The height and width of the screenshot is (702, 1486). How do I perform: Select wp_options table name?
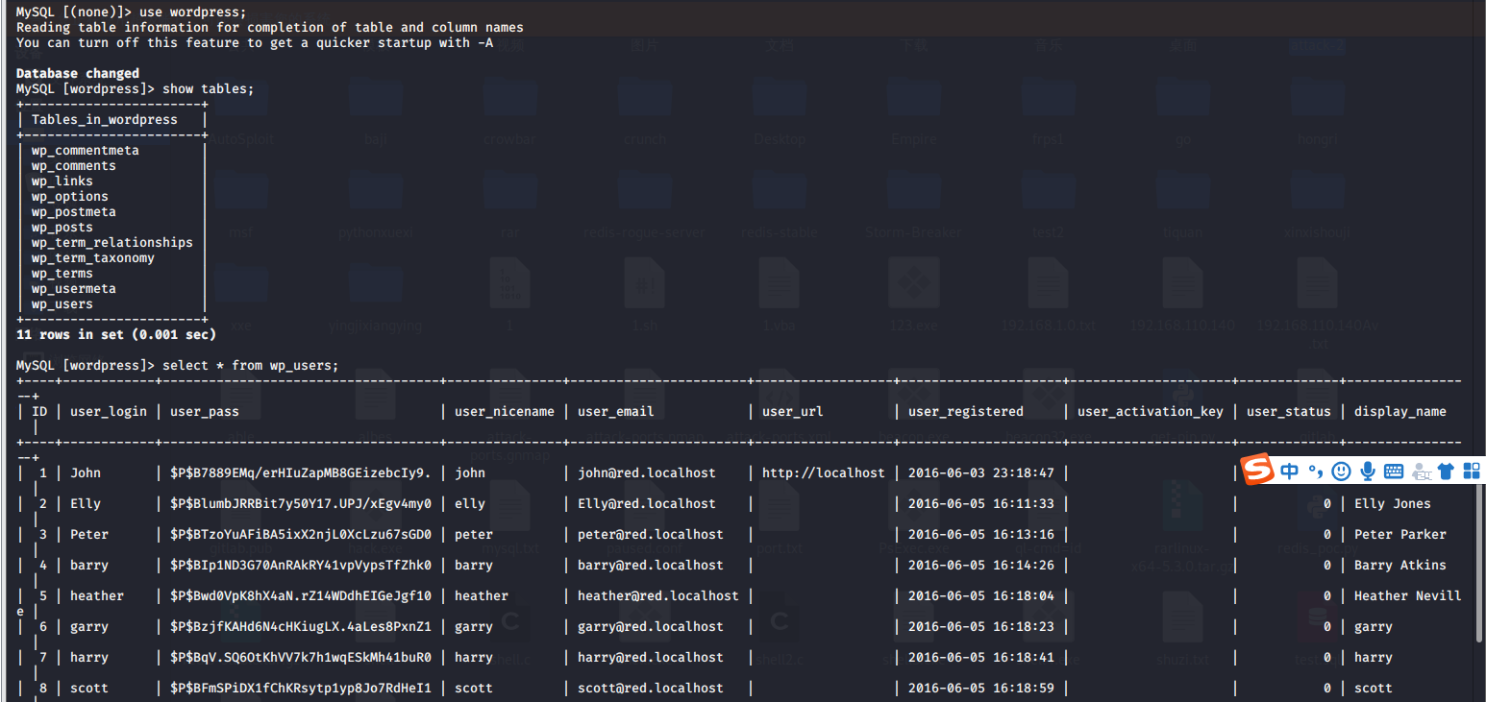(70, 196)
